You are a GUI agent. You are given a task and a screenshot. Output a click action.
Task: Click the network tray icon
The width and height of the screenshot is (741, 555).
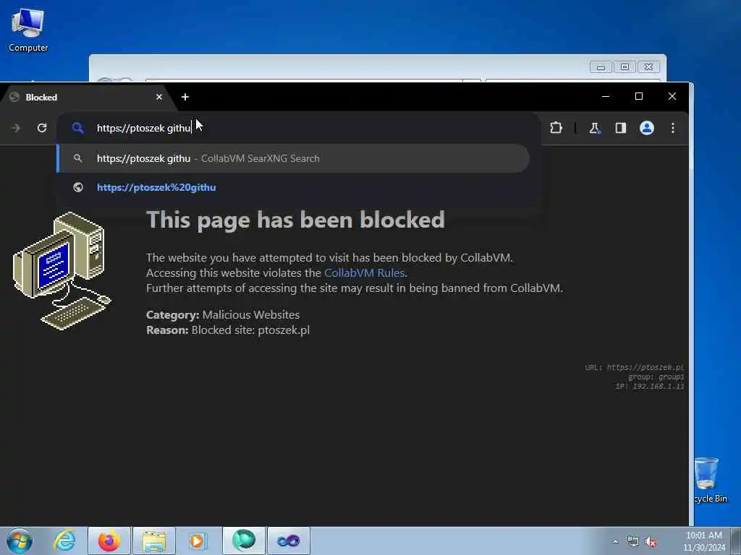coord(632,542)
